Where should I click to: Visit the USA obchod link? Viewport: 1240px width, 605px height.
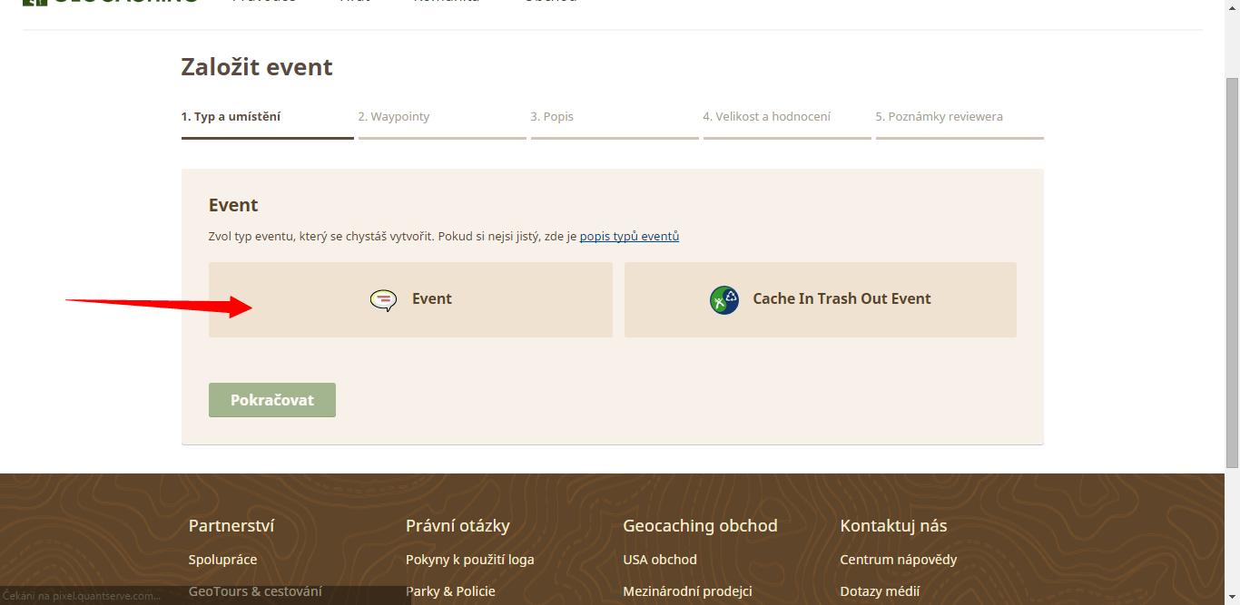pyautogui.click(x=660, y=560)
